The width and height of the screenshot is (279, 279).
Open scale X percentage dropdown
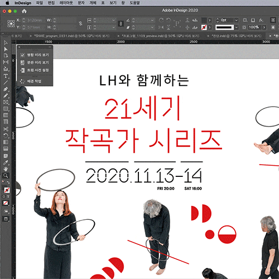click(x=113, y=20)
